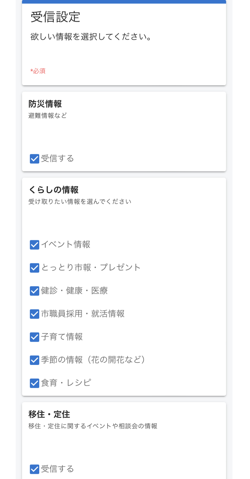Disable 市職員採用・就活情報 checkbox
Image resolution: width=250 pixels, height=479 pixels.
coord(34,314)
